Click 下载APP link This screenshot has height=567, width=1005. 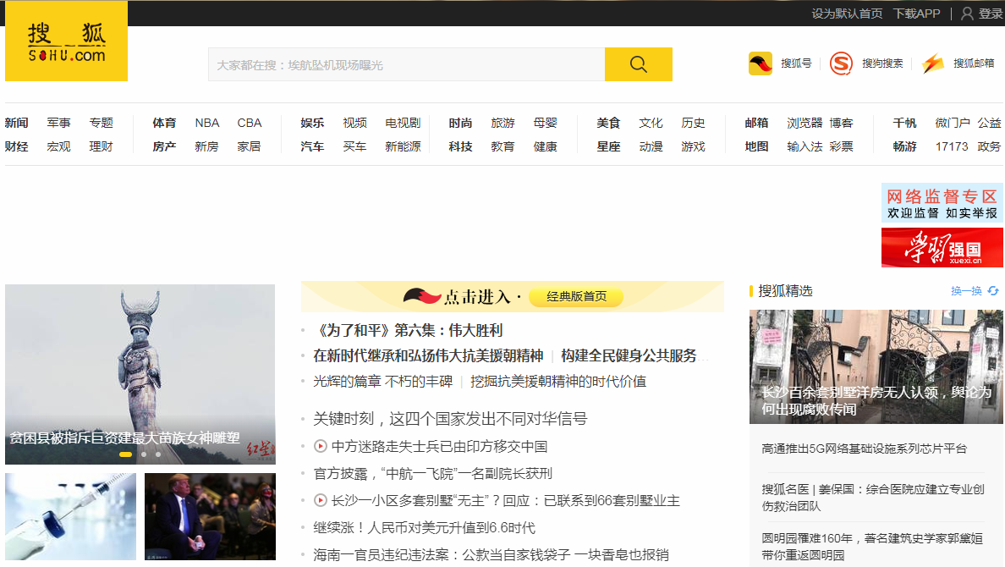(916, 14)
